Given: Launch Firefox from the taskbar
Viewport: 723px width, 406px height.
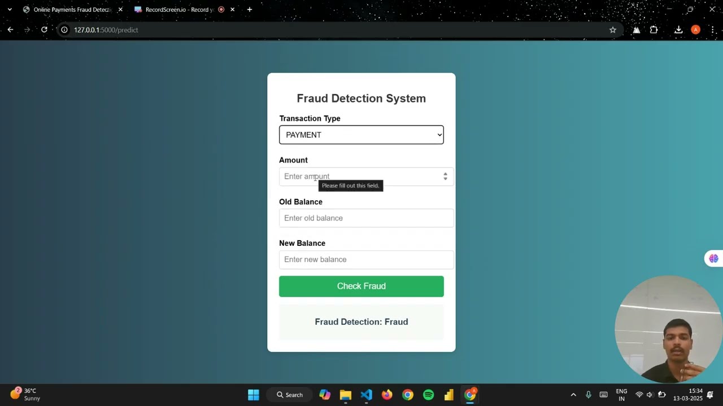Looking at the screenshot, I should (387, 395).
